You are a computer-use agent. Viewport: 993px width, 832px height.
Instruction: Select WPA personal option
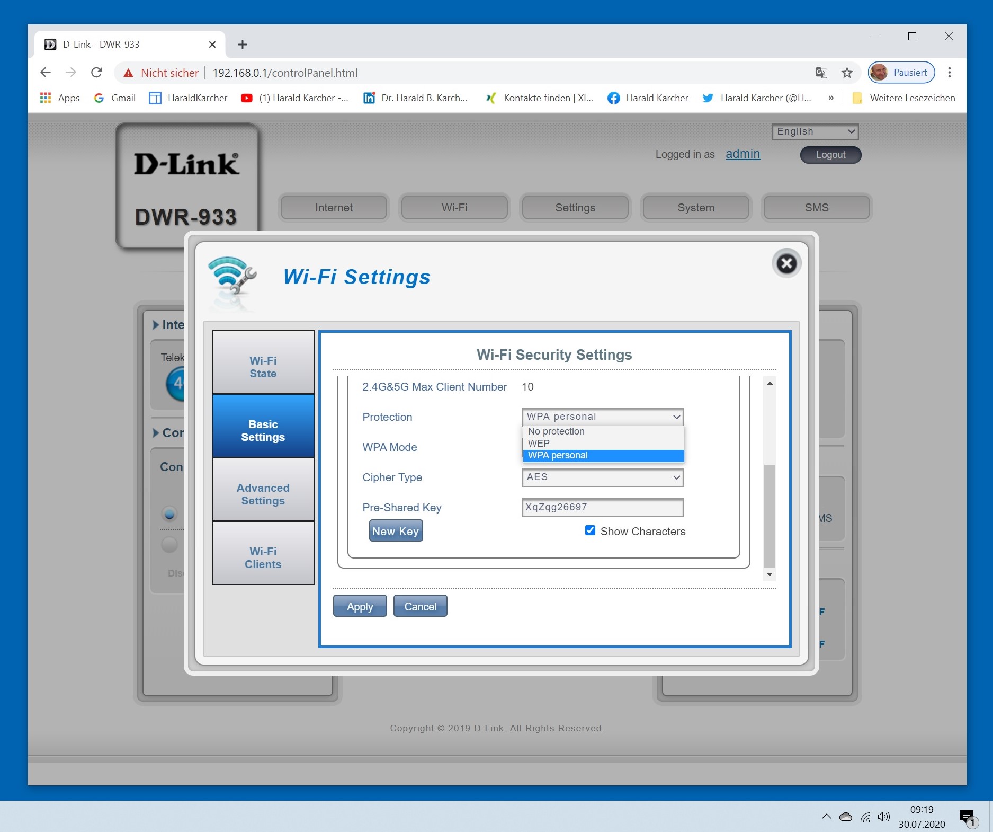[603, 455]
